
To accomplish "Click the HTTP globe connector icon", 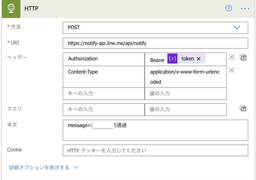I will [x=11, y=8].
